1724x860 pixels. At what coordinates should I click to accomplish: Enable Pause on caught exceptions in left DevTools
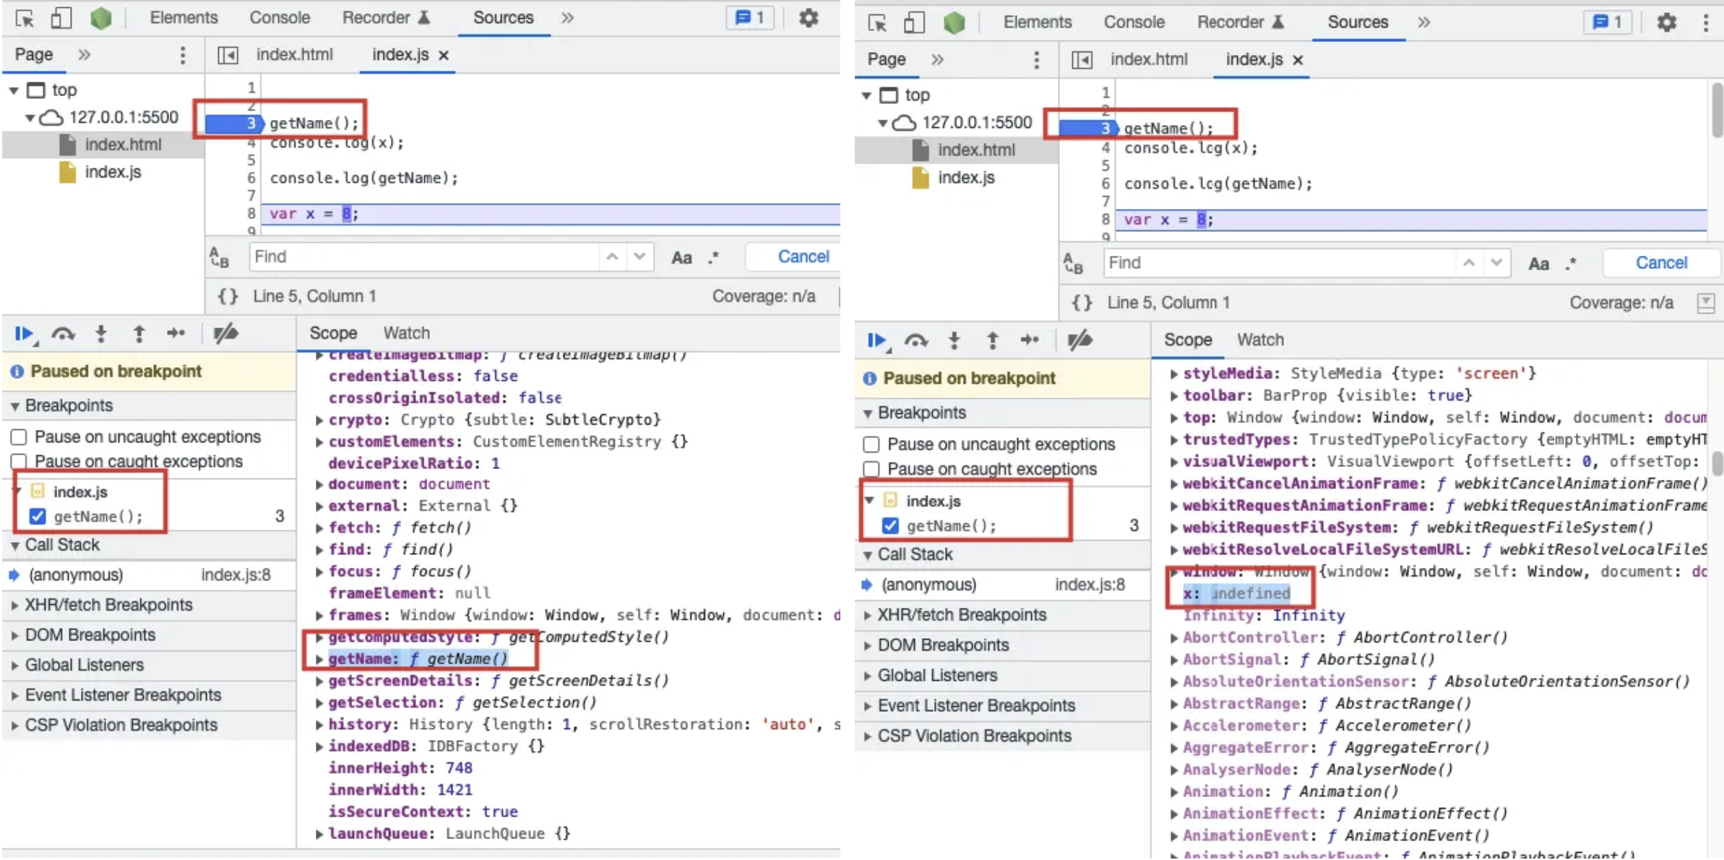click(19, 461)
